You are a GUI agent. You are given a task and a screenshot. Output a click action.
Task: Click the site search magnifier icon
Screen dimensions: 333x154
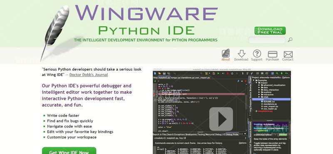pos(290,39)
